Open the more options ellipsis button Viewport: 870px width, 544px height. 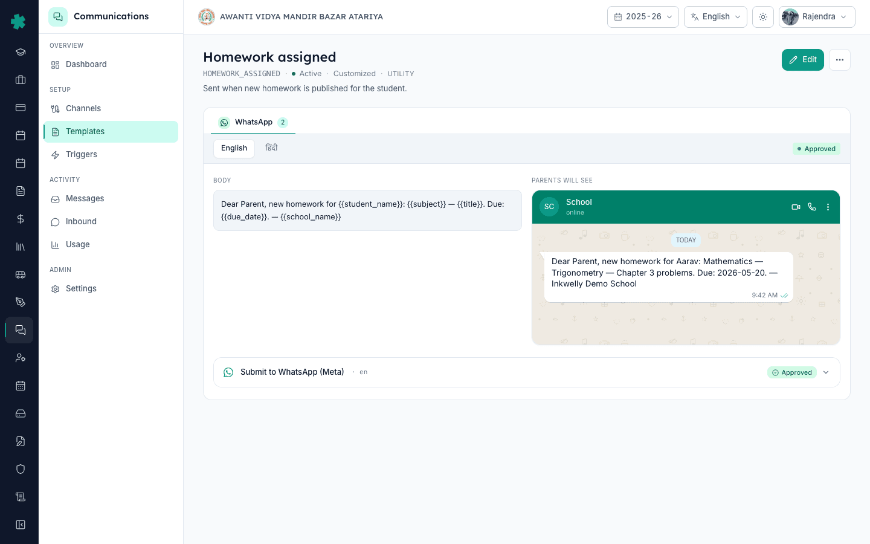tap(840, 60)
